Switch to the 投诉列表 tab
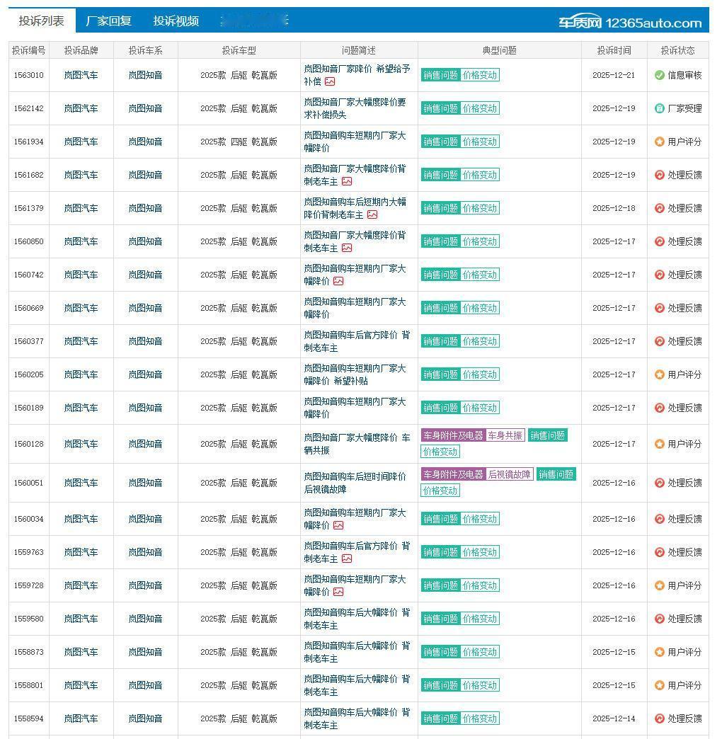Viewport: 722px width, 739px height. pos(42,21)
